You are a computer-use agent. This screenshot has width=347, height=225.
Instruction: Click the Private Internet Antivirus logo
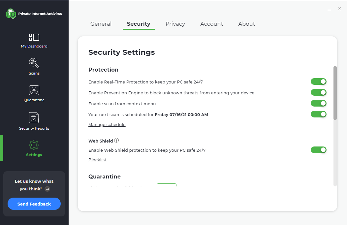coord(11,14)
